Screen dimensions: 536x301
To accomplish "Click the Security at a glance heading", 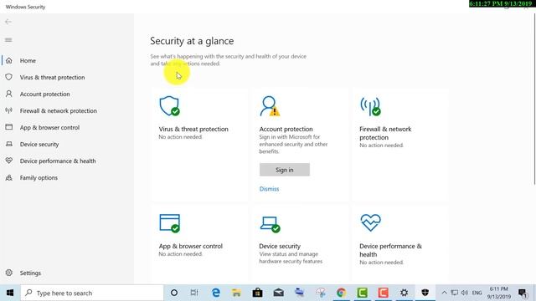I will pyautogui.click(x=192, y=41).
